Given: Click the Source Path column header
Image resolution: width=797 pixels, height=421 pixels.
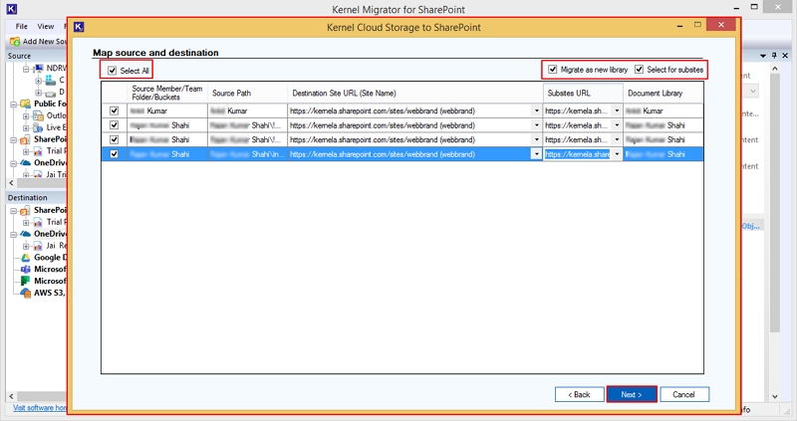Looking at the screenshot, I should tap(247, 93).
